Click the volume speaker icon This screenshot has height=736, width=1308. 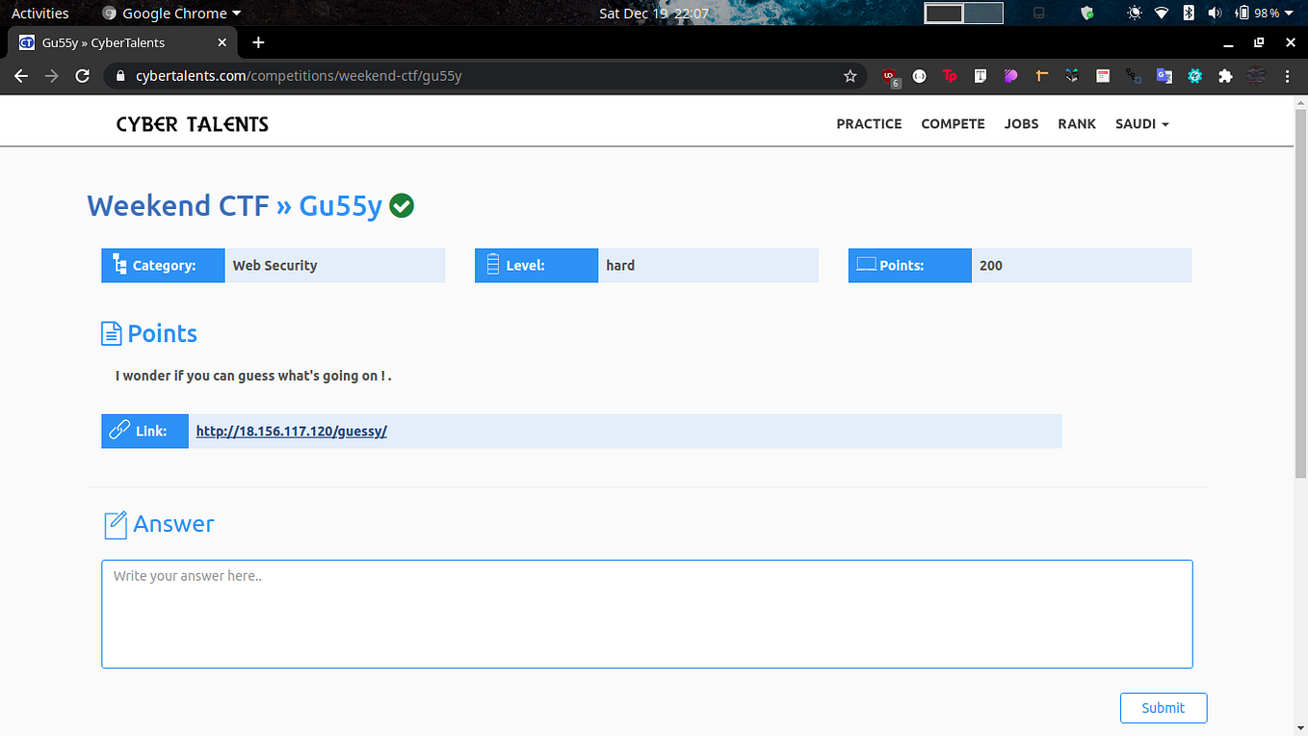(1215, 13)
